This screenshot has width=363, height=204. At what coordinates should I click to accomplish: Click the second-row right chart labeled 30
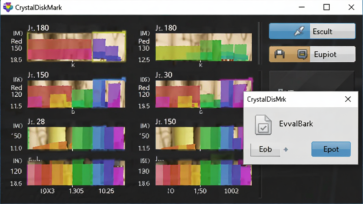[x=200, y=93]
